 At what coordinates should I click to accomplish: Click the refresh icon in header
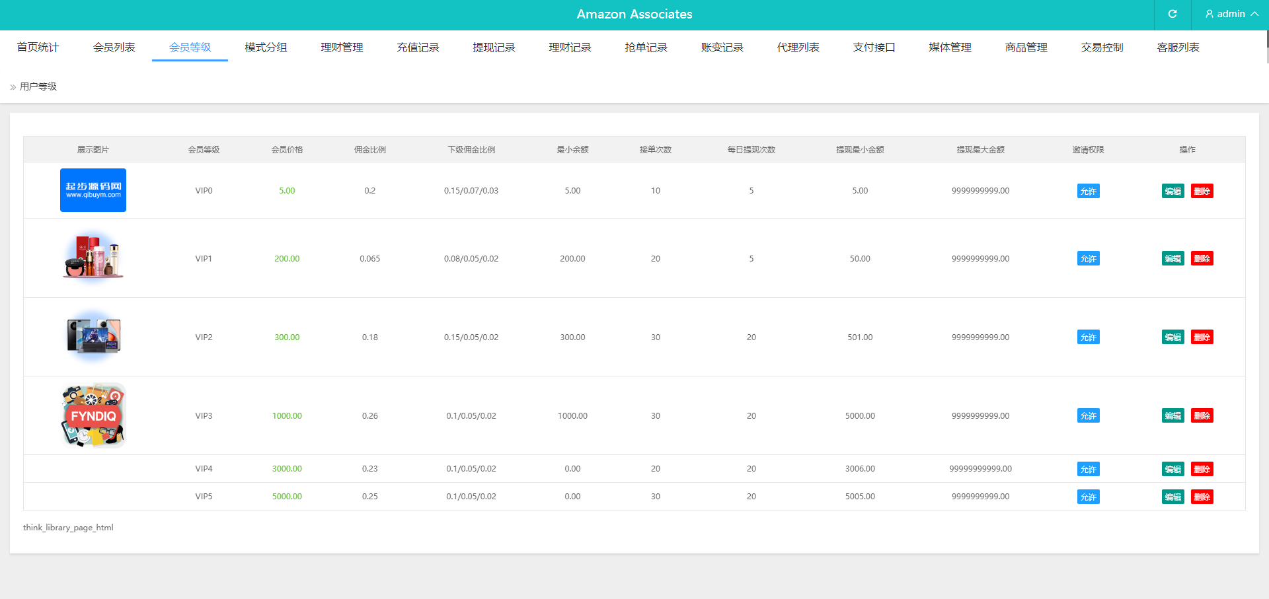tap(1172, 14)
